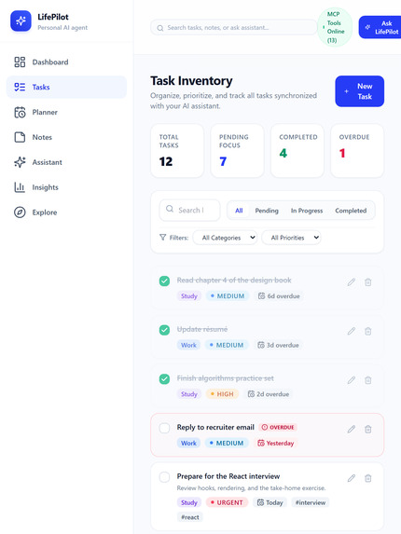
Task: Click the Insights bar chart icon
Action: 20,187
